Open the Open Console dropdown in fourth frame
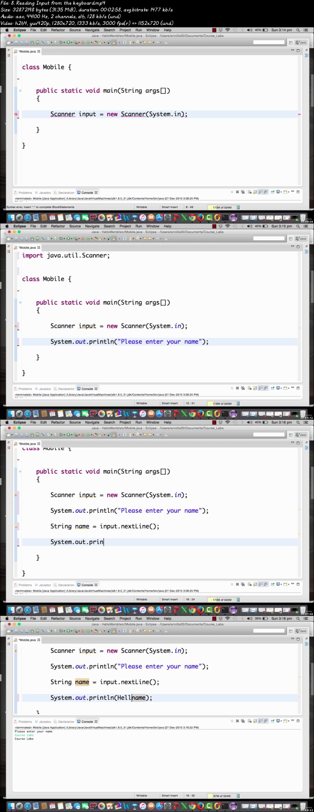The width and height of the screenshot is (314, 812). coord(289,721)
